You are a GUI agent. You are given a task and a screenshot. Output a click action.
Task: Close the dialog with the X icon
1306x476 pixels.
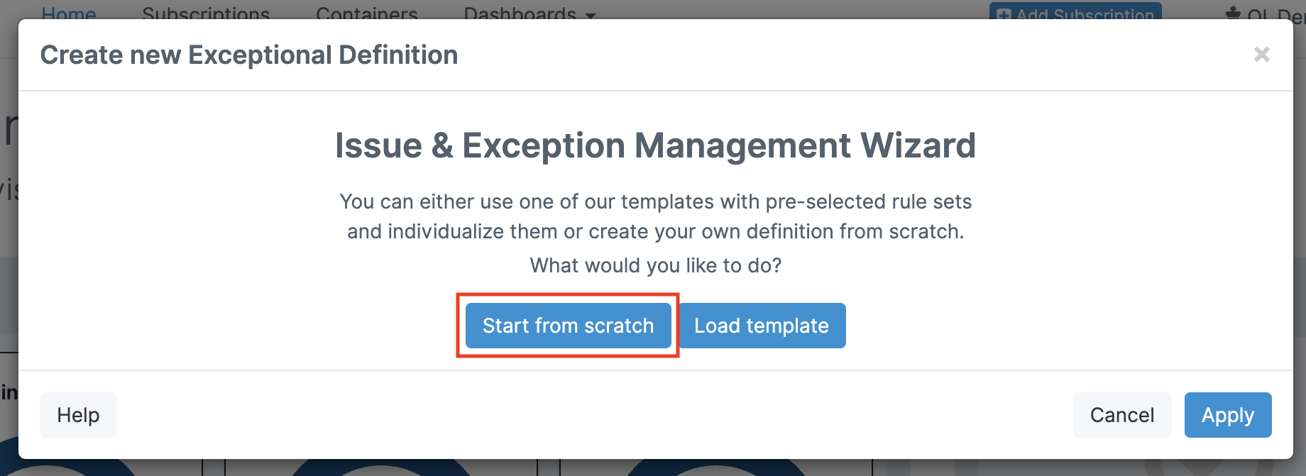1261,55
